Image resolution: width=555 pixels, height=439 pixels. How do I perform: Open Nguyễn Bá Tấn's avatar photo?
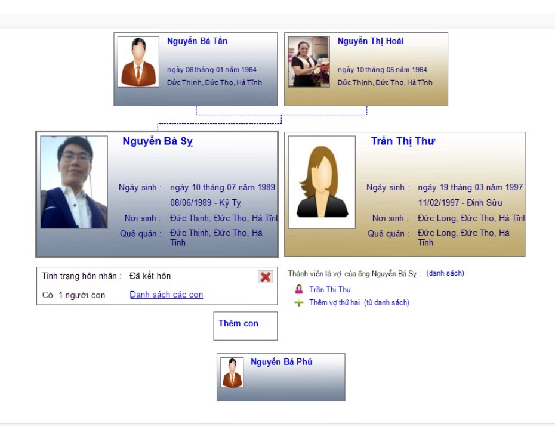click(x=138, y=61)
